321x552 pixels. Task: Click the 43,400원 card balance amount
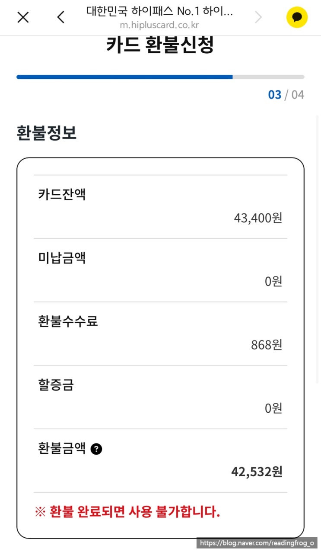(258, 218)
